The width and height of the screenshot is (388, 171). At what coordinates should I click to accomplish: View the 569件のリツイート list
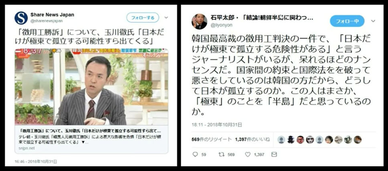(x=212, y=140)
